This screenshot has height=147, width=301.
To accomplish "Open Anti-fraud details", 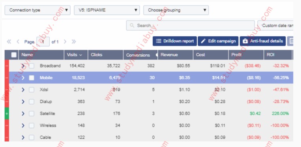I will (263, 41).
